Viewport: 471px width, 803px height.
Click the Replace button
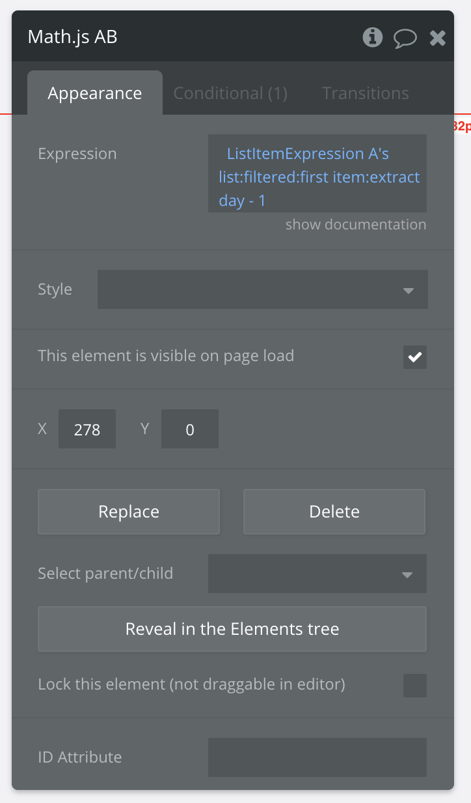click(x=128, y=511)
